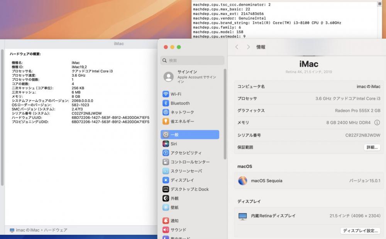Open ディスプレイ display settings in sidebar
This screenshot has height=239, width=386.
click(x=182, y=180)
